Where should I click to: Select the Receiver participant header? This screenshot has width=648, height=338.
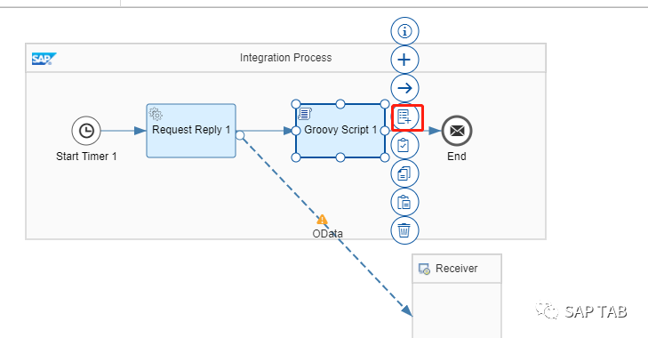(457, 269)
